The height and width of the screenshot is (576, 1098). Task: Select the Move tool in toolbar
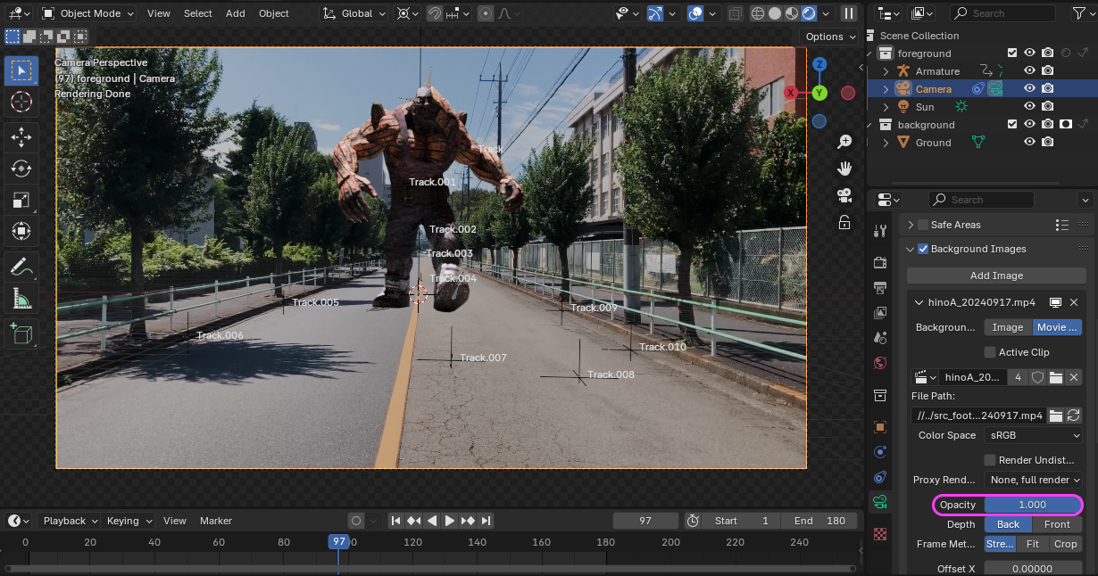21,136
